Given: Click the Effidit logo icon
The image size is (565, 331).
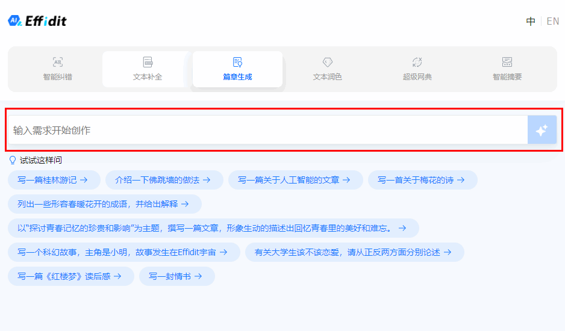Looking at the screenshot, I should (15, 21).
